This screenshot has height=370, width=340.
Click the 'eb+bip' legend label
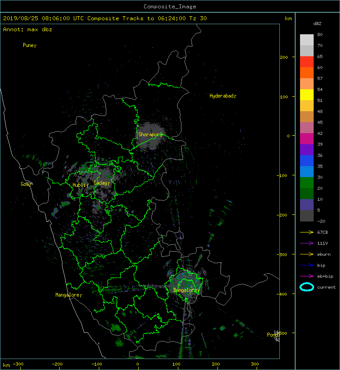326,276
